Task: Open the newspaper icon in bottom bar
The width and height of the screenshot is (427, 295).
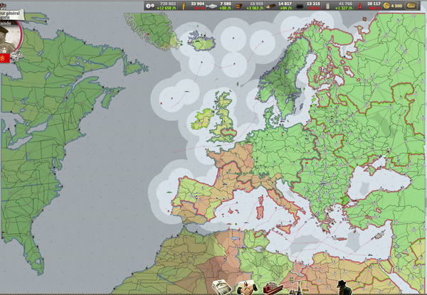Action: click(221, 287)
